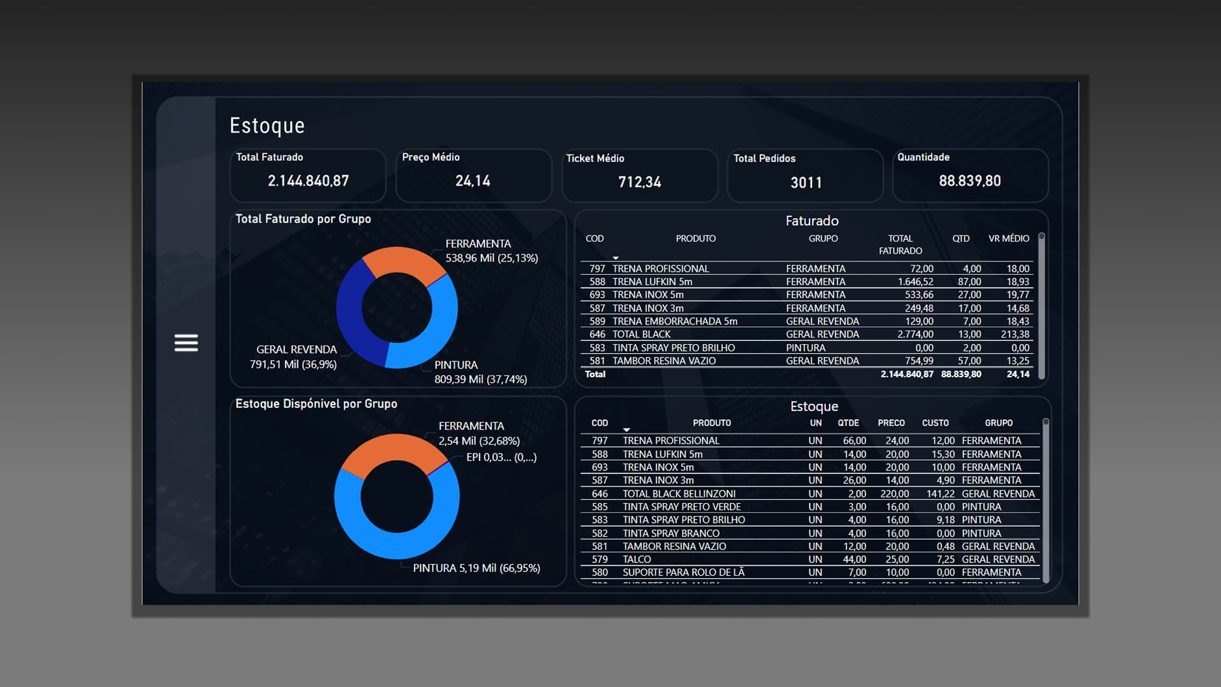Select TRENA EMBORRACHADA 5m row
The height and width of the screenshot is (687, 1221).
(807, 321)
